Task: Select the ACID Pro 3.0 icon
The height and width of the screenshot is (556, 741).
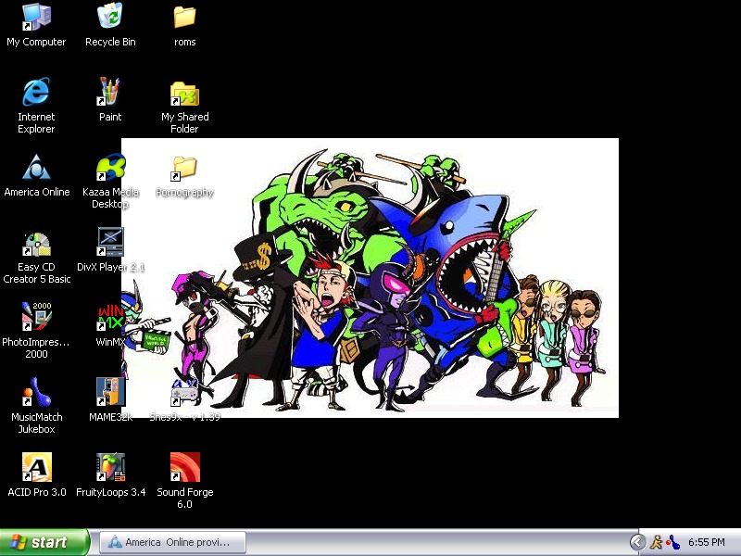Action: point(36,467)
